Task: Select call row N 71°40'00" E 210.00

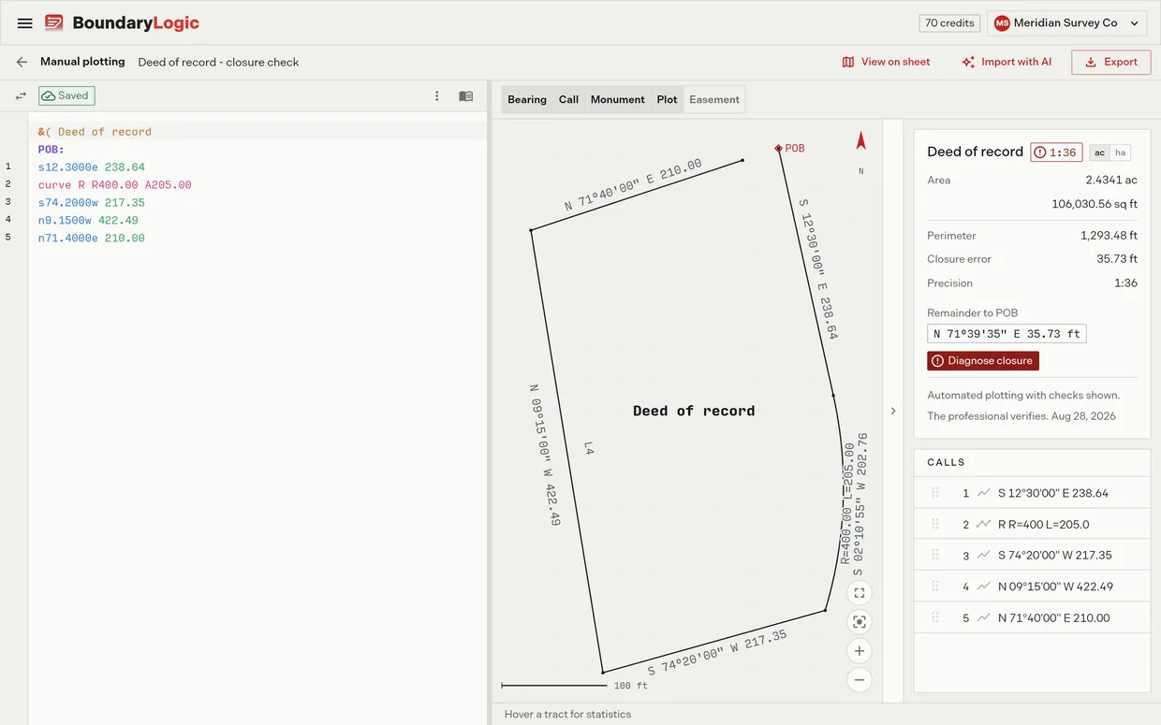Action: pyautogui.click(x=1032, y=617)
